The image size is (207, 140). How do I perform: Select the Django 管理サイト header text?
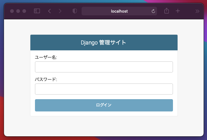[x=103, y=42]
